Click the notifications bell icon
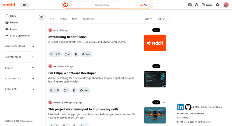 (217, 5)
